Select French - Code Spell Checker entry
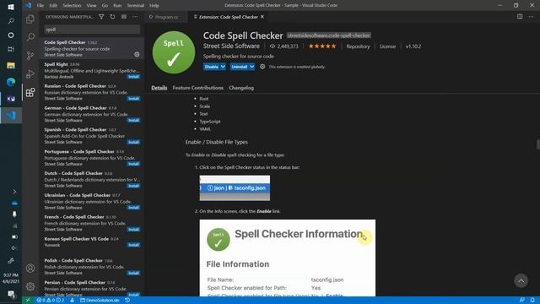 [92, 223]
